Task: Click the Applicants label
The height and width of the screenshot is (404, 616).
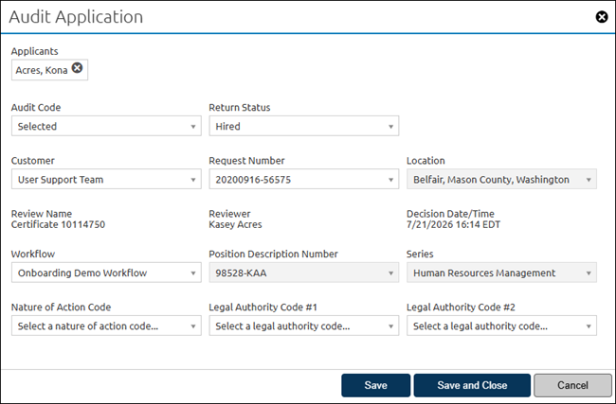Action: click(x=34, y=51)
